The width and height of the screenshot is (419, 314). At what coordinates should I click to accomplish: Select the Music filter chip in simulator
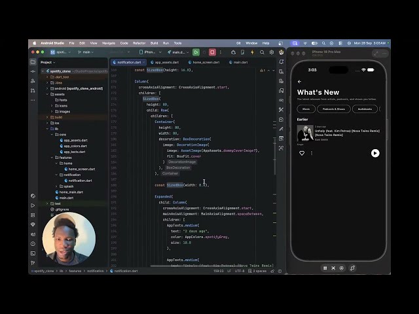pos(306,109)
